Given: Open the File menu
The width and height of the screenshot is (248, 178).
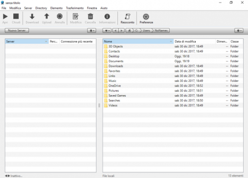Looking at the screenshot, I should [4, 8].
